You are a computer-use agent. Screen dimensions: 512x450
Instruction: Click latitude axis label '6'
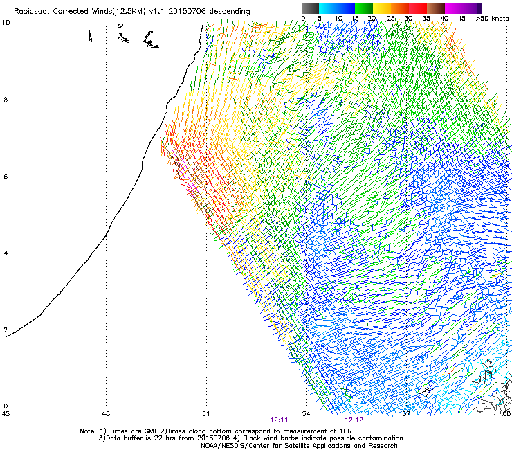(6, 177)
